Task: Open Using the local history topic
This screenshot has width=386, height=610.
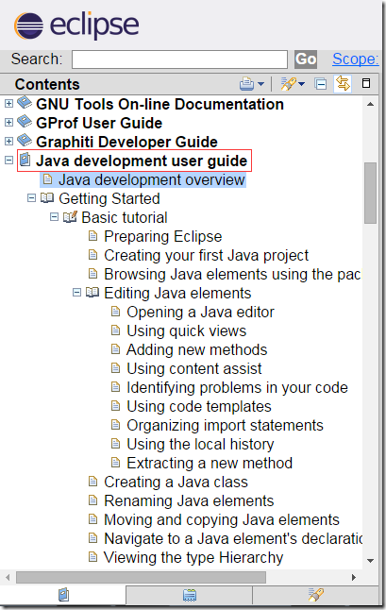Action: point(200,444)
